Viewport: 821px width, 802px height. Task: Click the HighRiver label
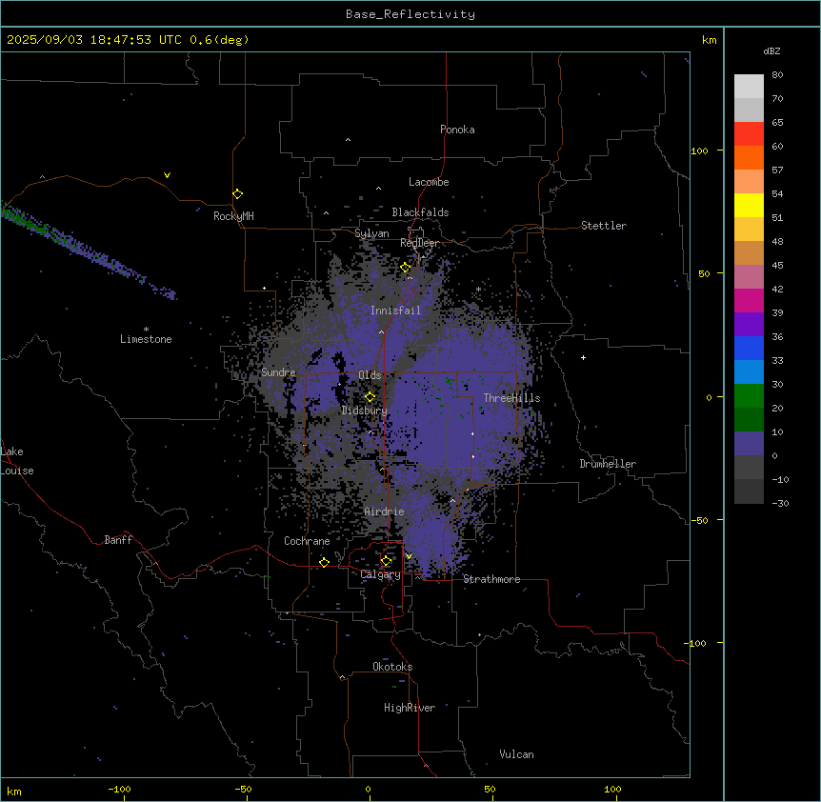tap(410, 708)
